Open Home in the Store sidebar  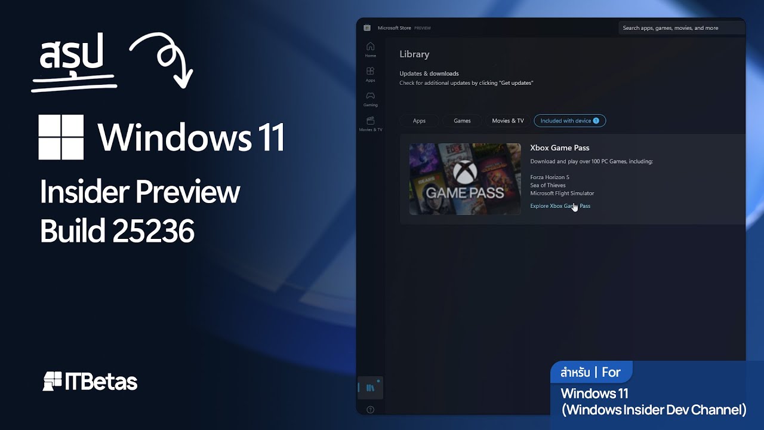[x=370, y=50]
